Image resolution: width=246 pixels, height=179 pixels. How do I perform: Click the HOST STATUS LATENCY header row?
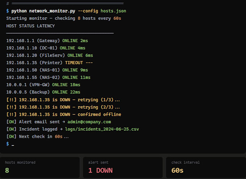31,26
